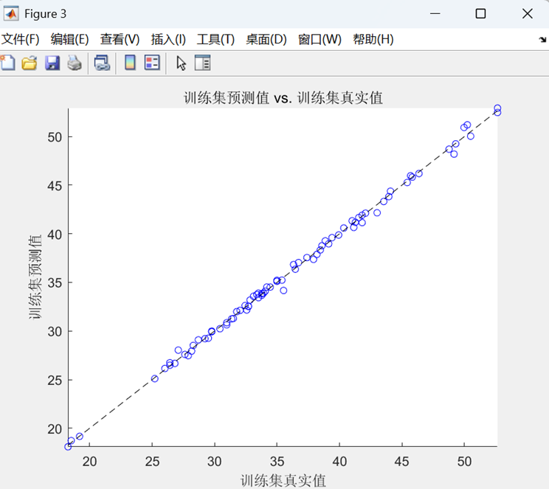The image size is (549, 489).
Task: Open the Property Inspector icon
Action: (x=202, y=63)
